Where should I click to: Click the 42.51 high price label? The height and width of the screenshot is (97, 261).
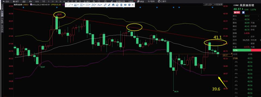pos(59,15)
